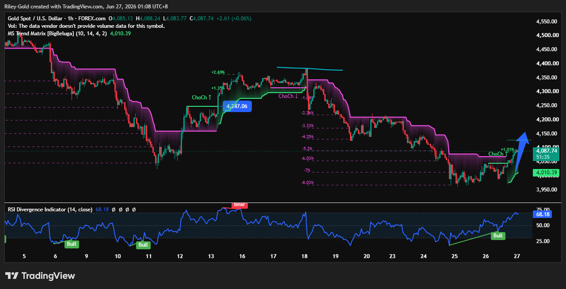566x289 pixels.
Task: Click 4,250.00 on the price axis
Action: tap(546, 105)
